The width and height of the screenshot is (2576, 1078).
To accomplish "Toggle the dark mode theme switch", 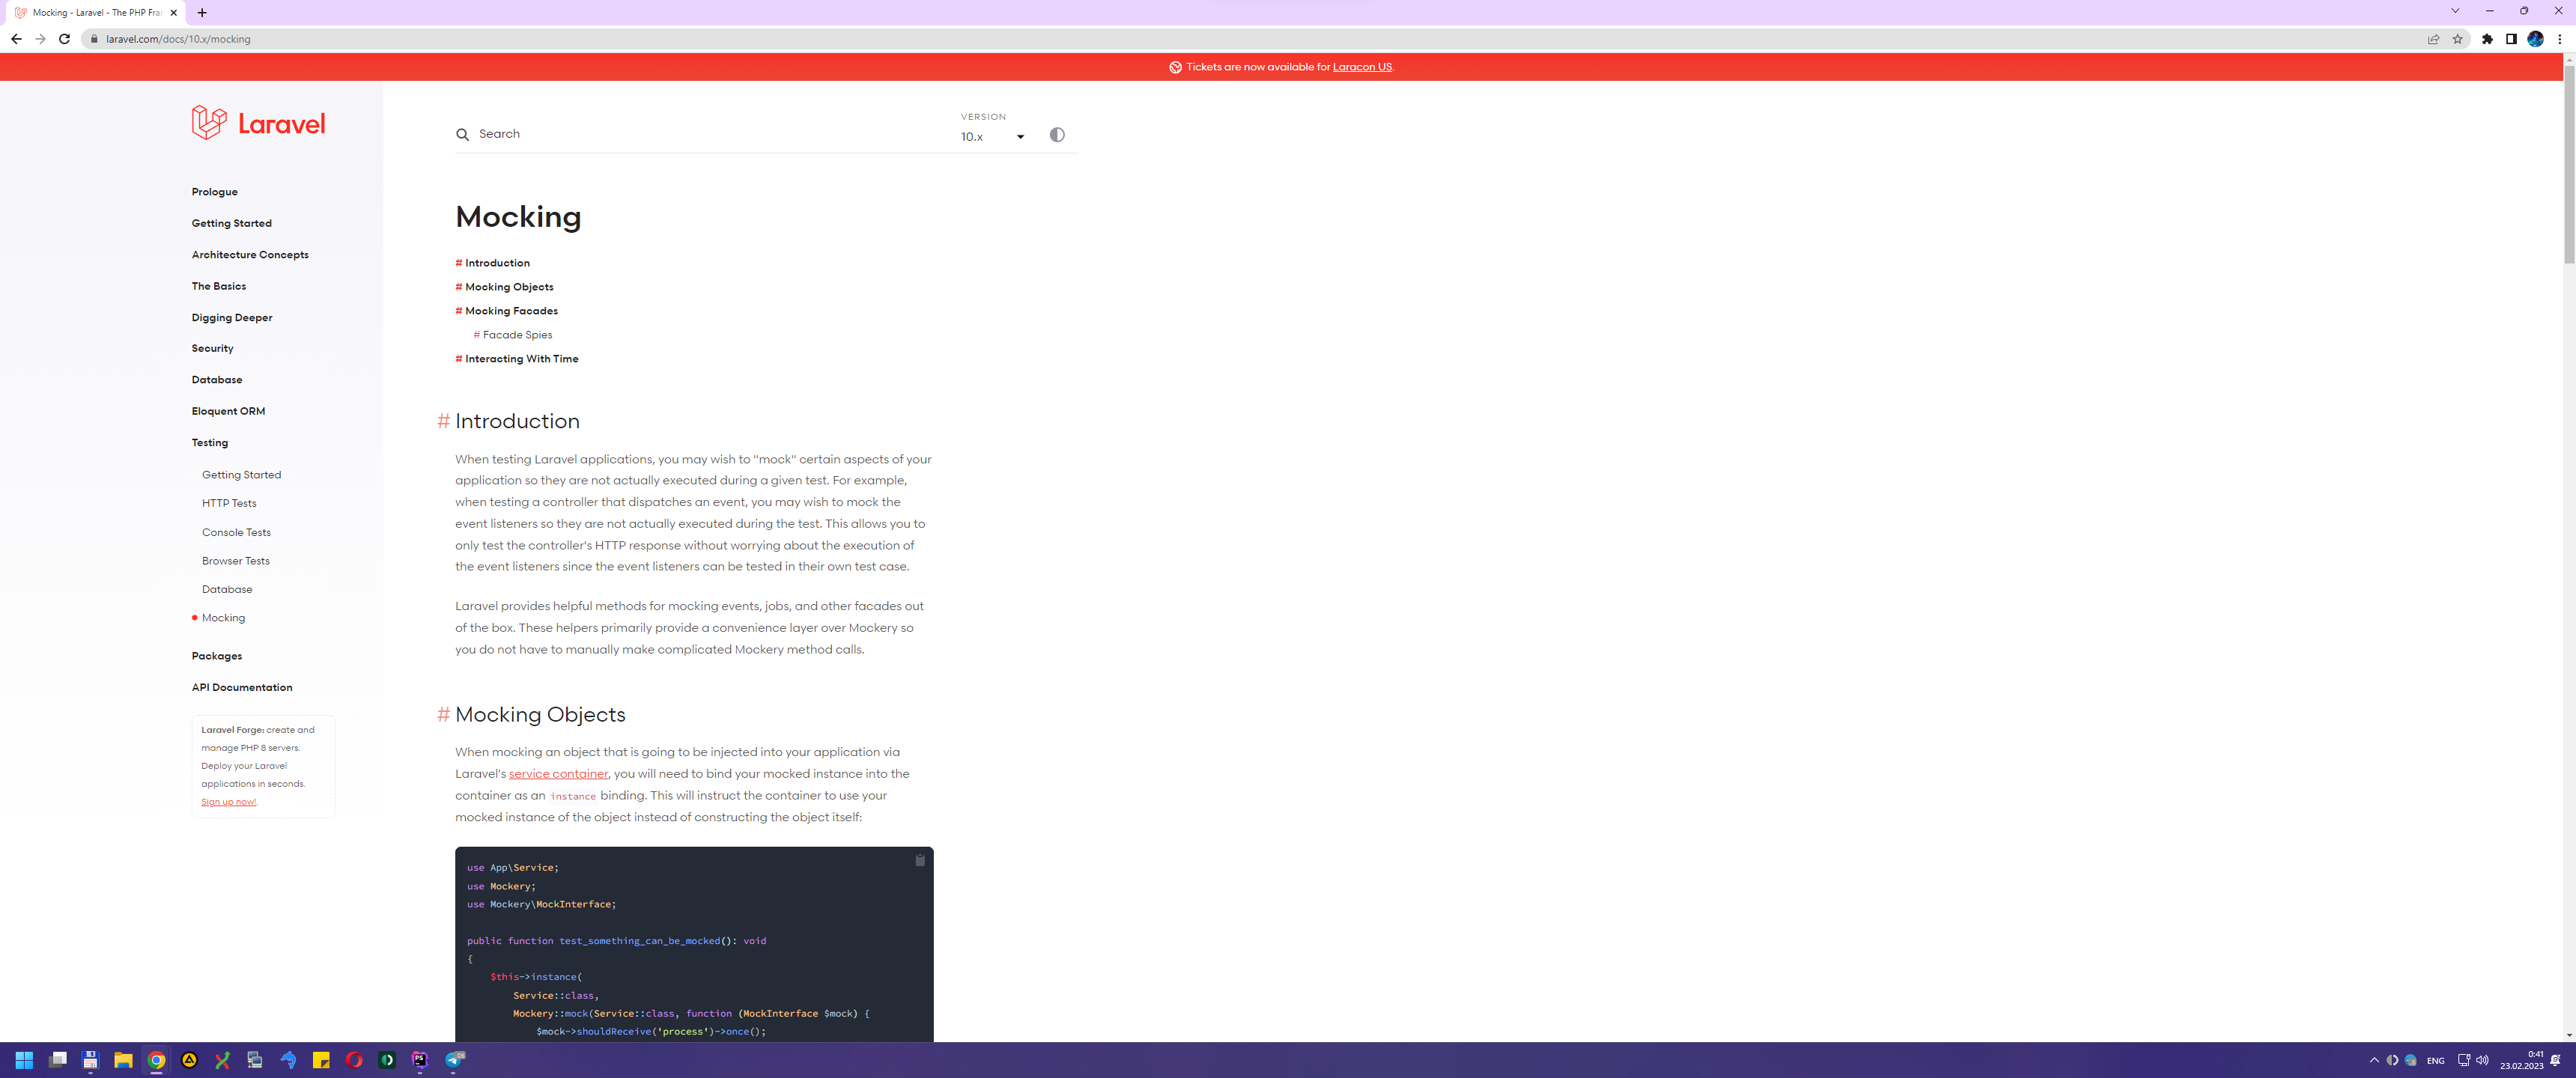I will pyautogui.click(x=1057, y=135).
